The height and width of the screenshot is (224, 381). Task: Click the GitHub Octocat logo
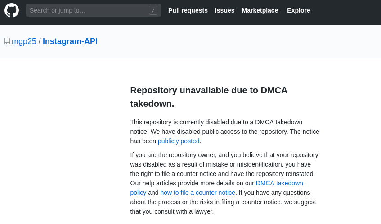click(12, 10)
